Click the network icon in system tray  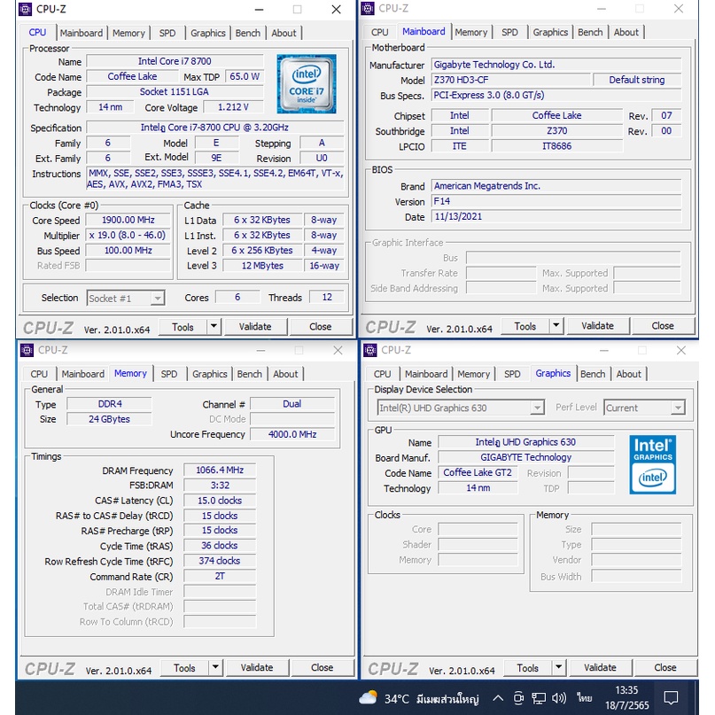pyautogui.click(x=540, y=698)
